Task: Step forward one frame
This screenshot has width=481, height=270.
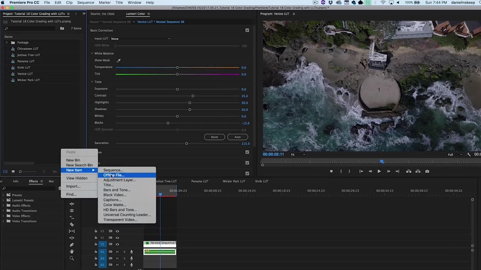Action: 388,171
